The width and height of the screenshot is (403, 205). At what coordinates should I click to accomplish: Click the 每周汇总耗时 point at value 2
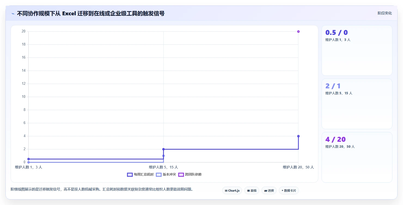pyautogui.click(x=163, y=149)
